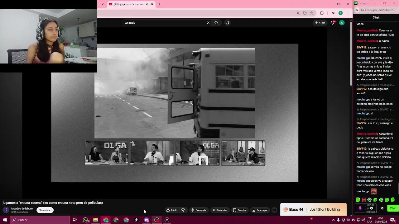
Task: Switch ESP LAA keyboard language indicator
Action: point(370,220)
